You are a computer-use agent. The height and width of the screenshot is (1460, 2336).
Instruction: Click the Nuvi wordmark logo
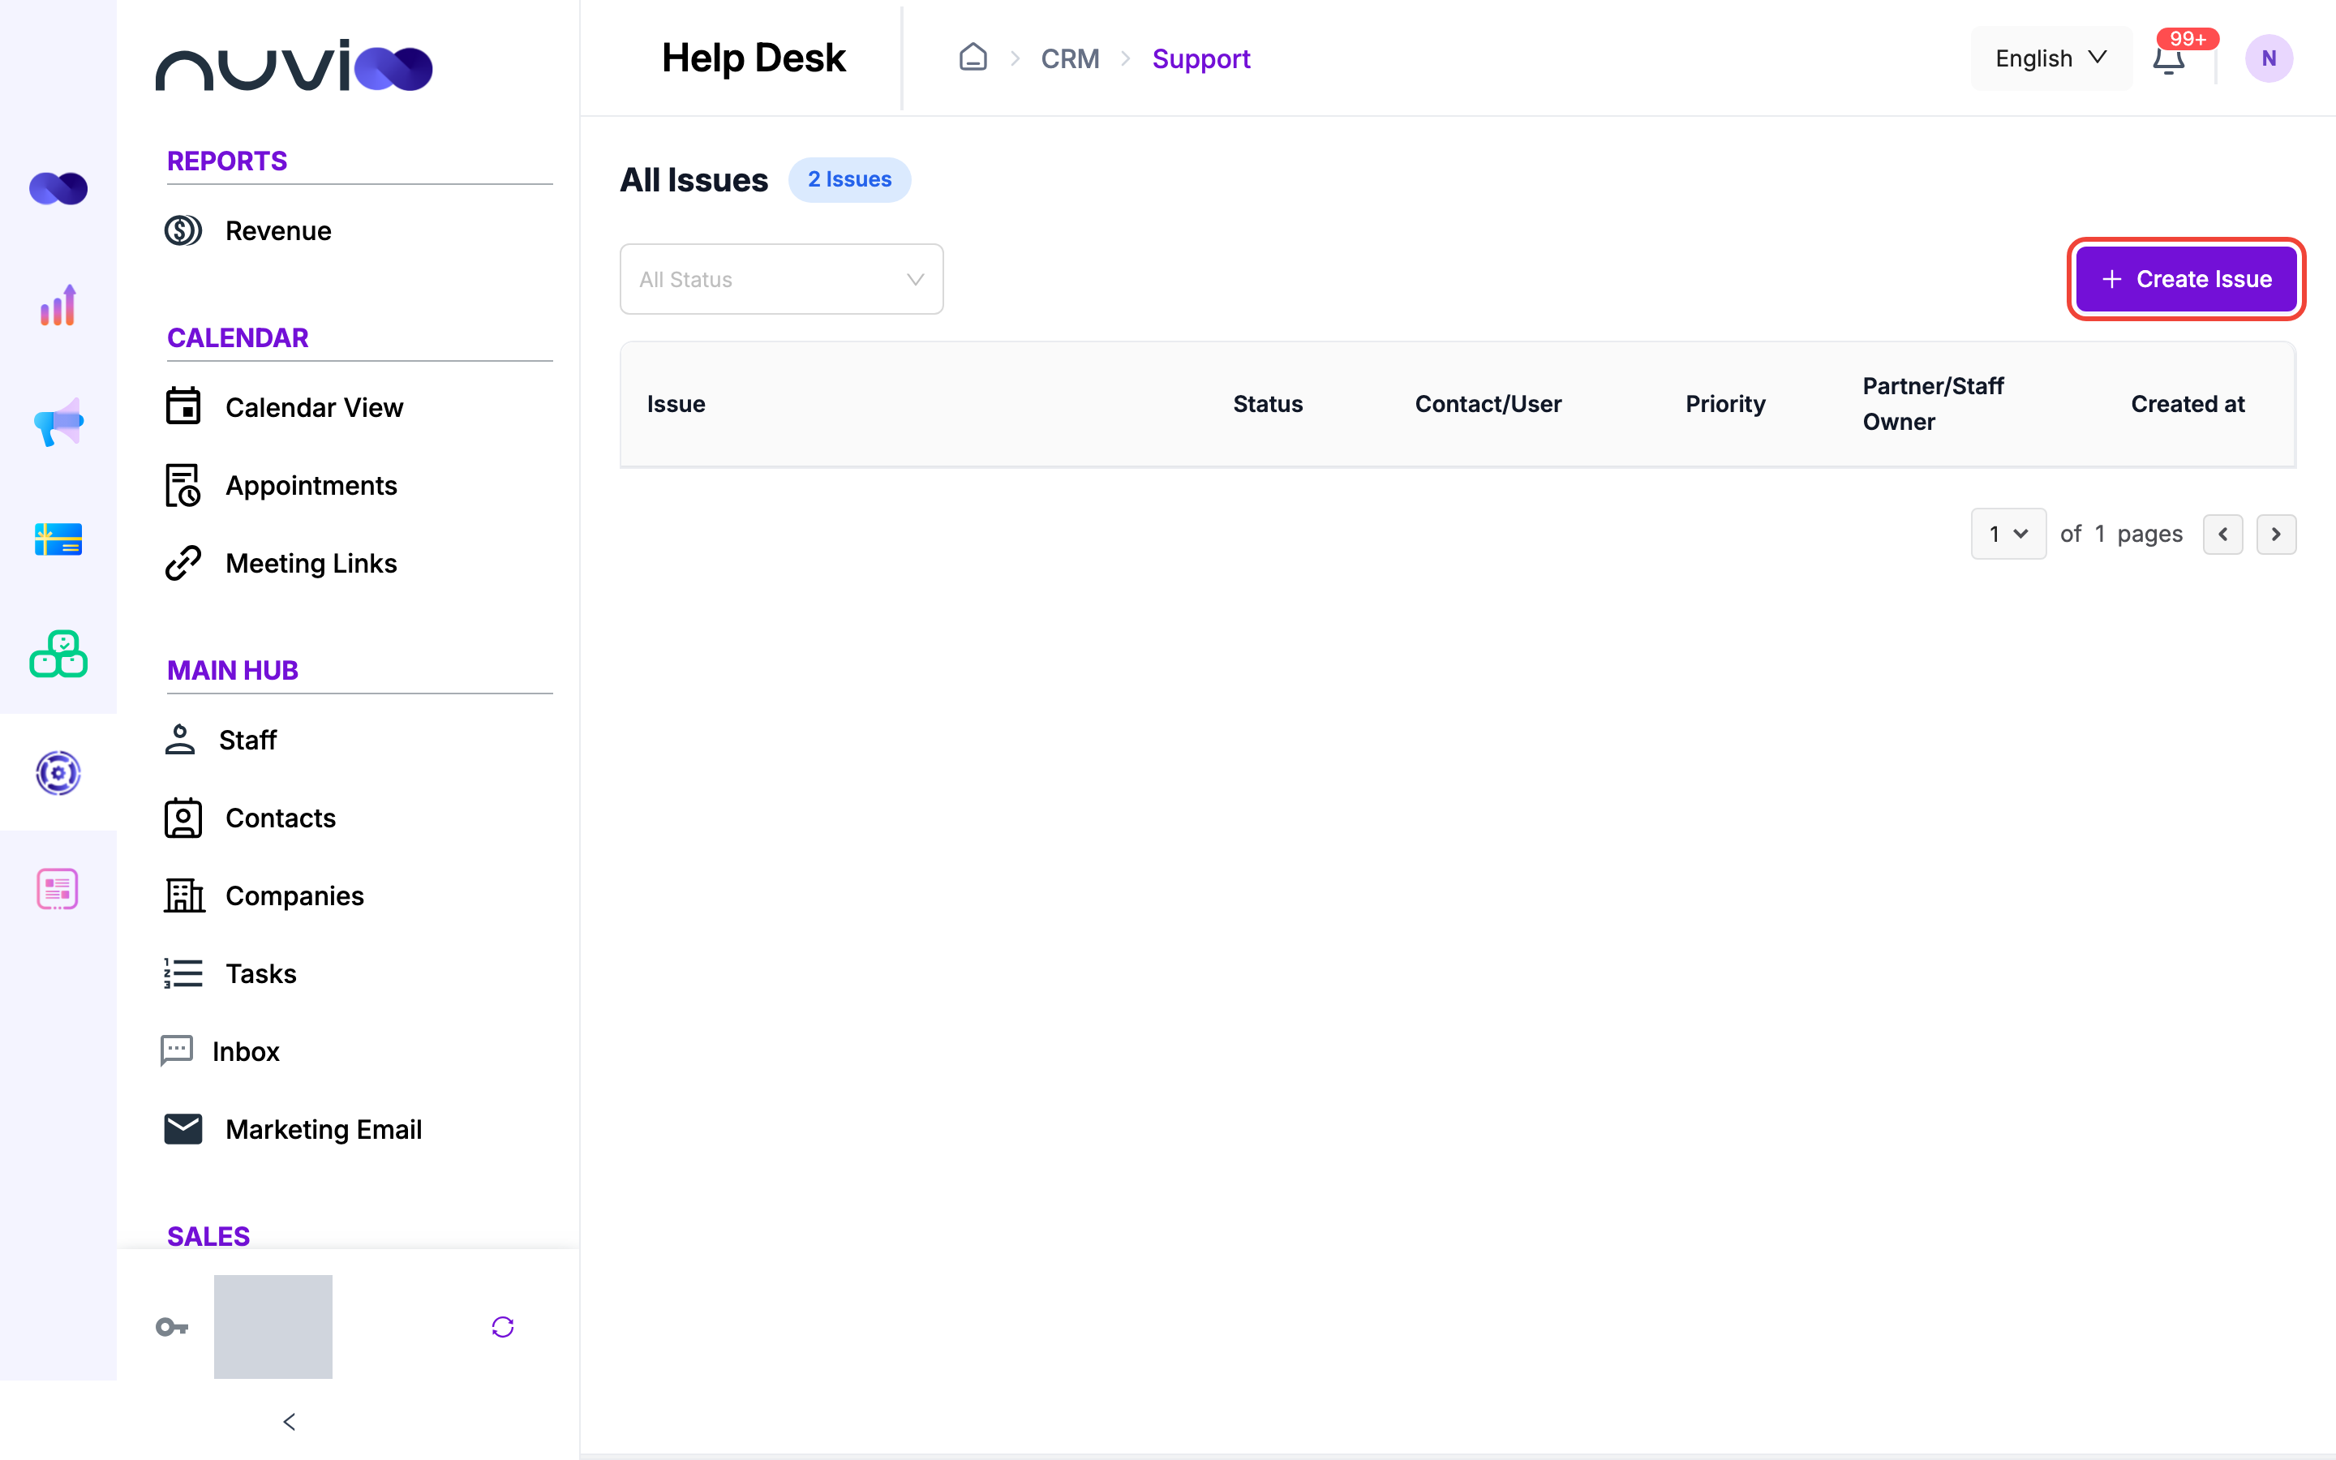(x=294, y=66)
